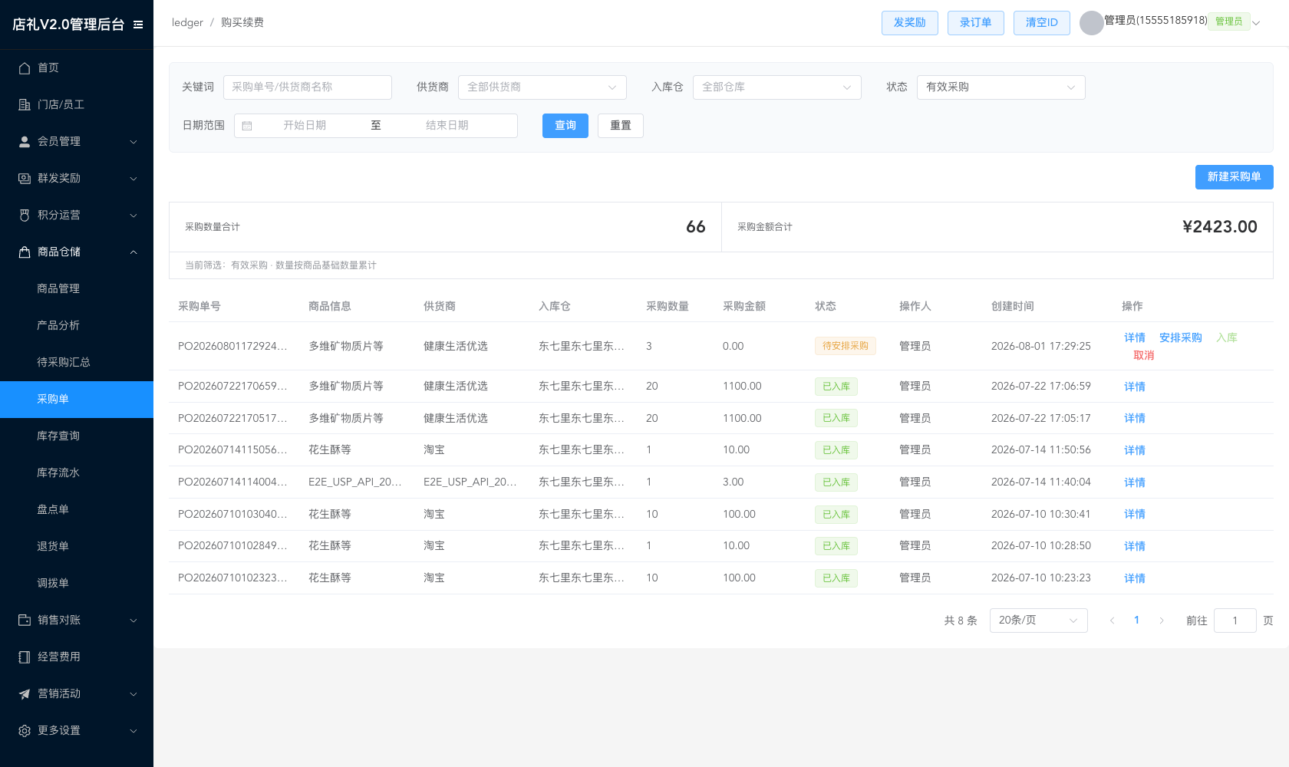Click page number 1 in pagination
Screen dimensions: 1289x767
point(1136,620)
